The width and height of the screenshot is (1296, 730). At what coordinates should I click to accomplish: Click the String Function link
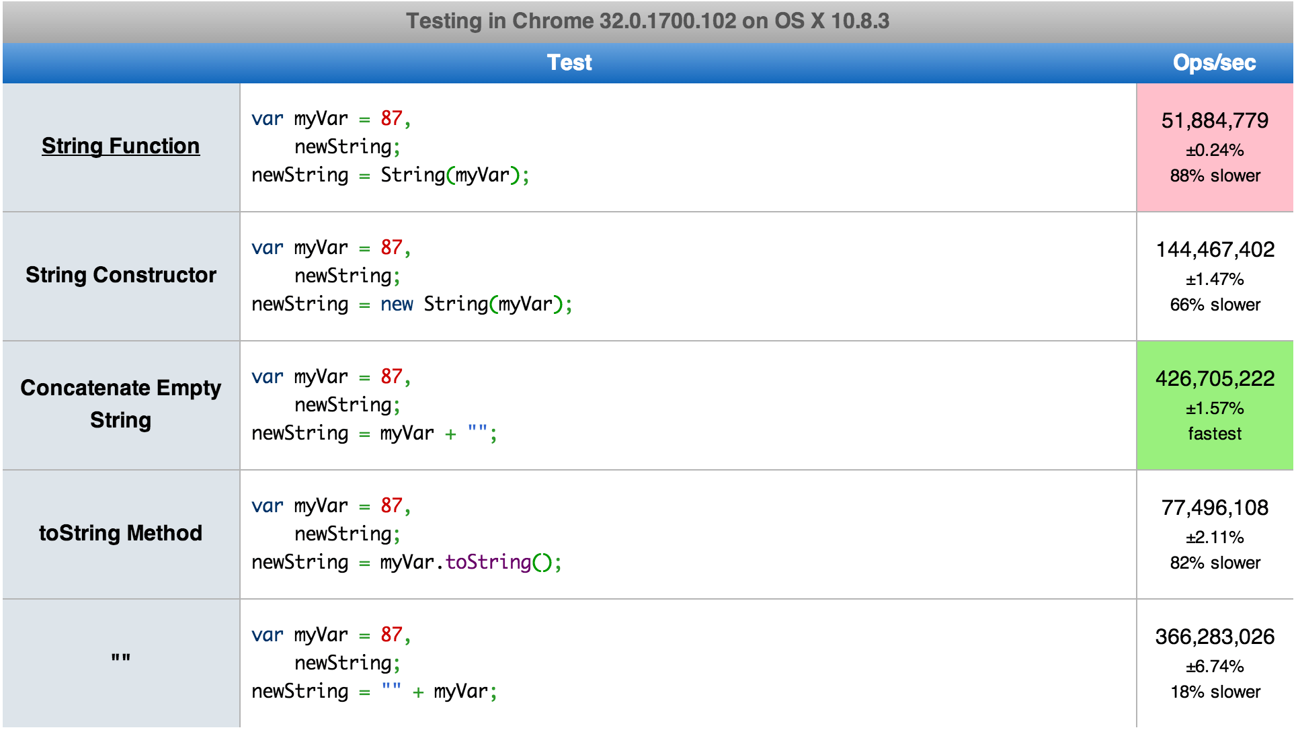[x=120, y=146]
